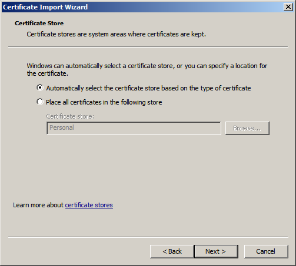
Task: Select the automatic certificate store radio button
Action: tap(40, 87)
